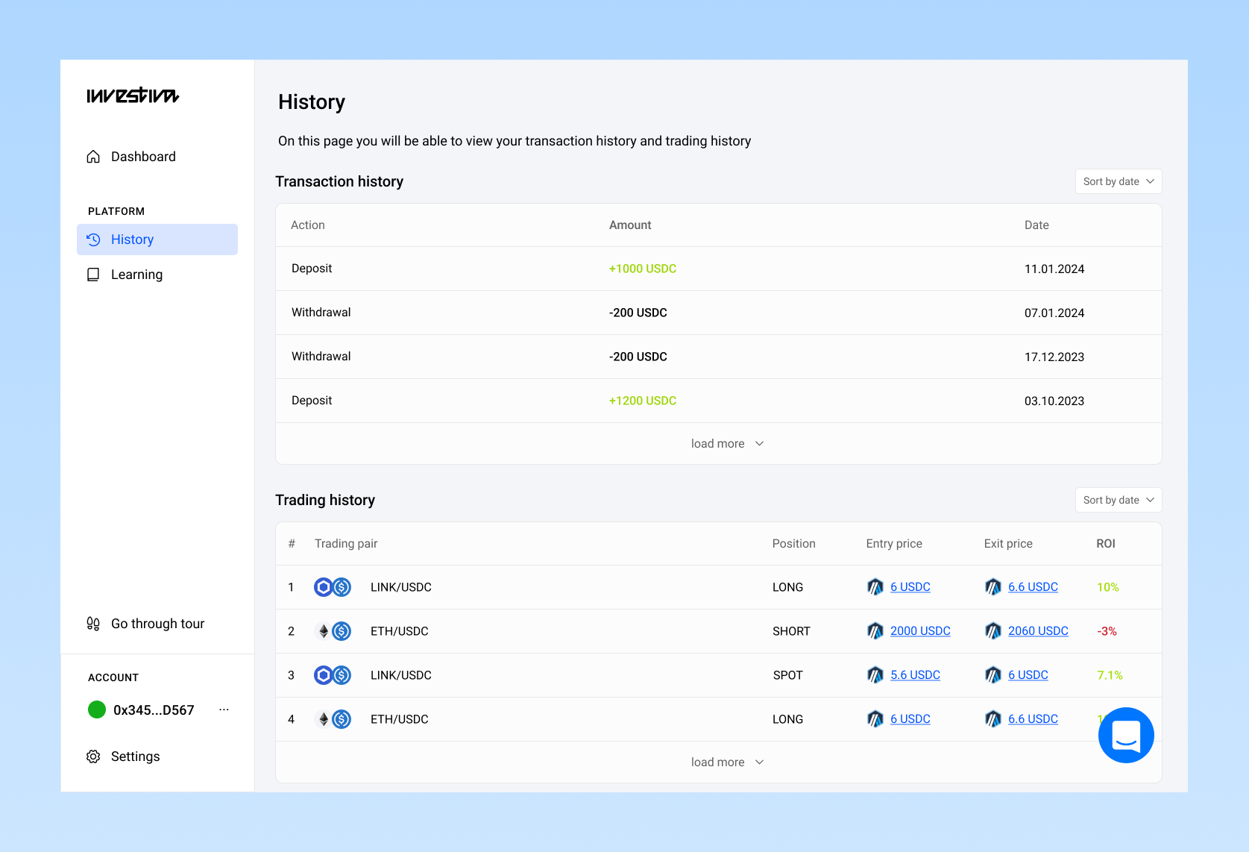The image size is (1249, 852).
Task: Go to Dashboard in the sidebar
Action: pos(143,157)
